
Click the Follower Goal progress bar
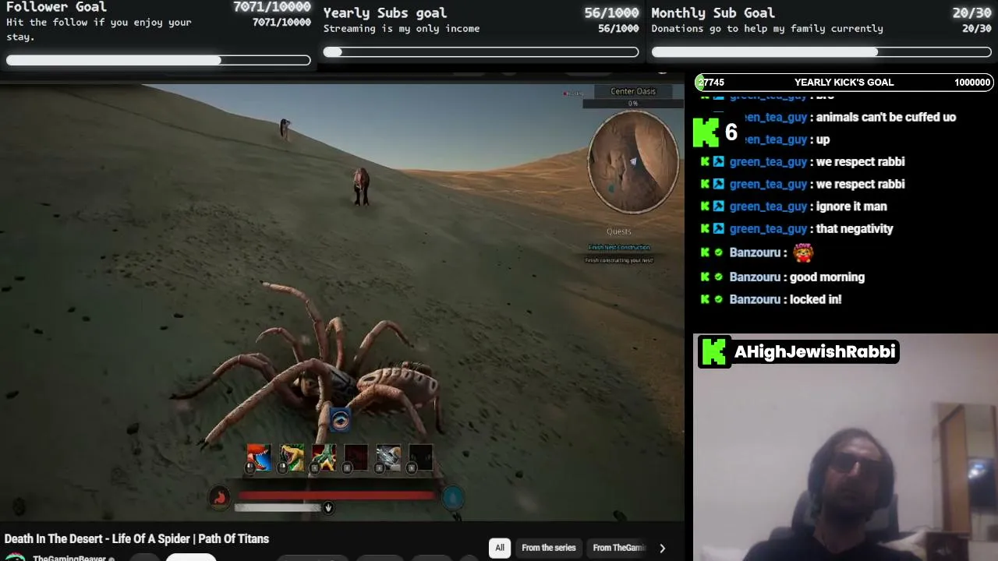[x=158, y=60]
